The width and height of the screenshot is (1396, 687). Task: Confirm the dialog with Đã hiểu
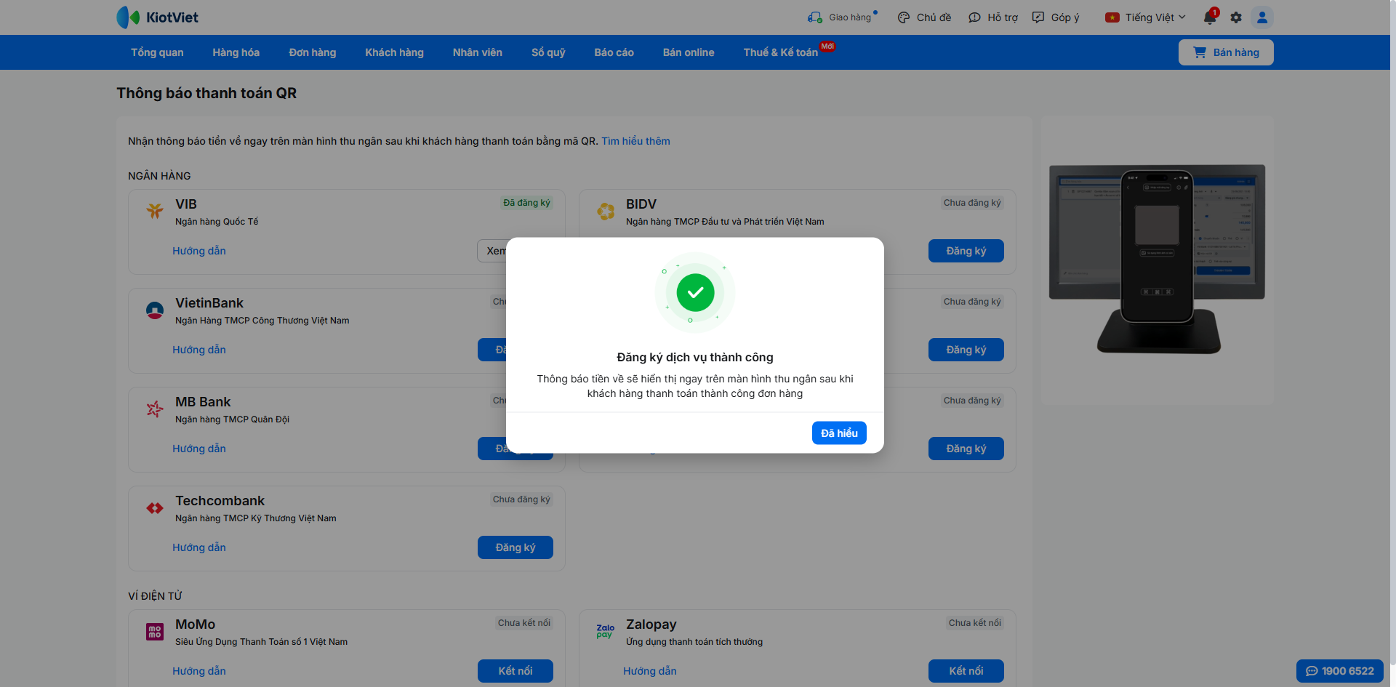839,433
